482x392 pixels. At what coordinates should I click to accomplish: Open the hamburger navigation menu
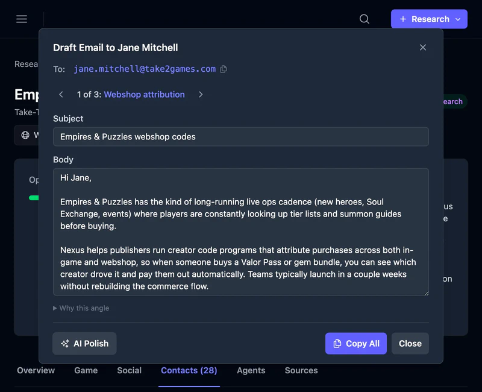pyautogui.click(x=22, y=19)
